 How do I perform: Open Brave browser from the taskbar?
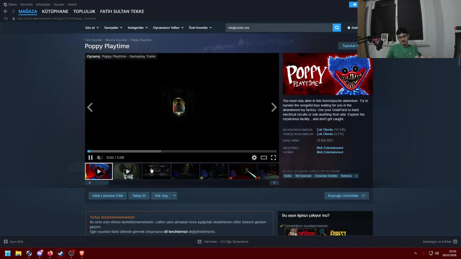(x=82, y=253)
